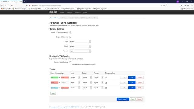Viewport: 194px width, 109px height.
Task: Click Edit for the lan zone
Action: (x=132, y=78)
